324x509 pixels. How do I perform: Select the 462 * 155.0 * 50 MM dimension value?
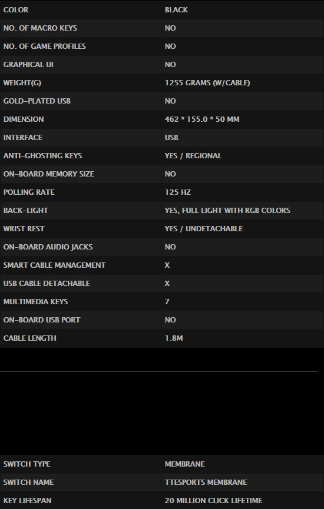coord(202,119)
